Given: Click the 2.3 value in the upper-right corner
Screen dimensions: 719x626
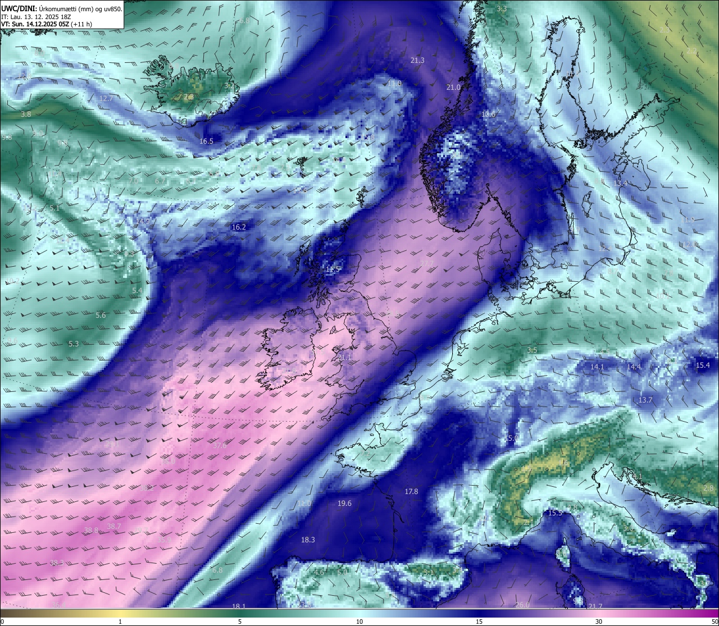Looking at the screenshot, I should (x=665, y=30).
